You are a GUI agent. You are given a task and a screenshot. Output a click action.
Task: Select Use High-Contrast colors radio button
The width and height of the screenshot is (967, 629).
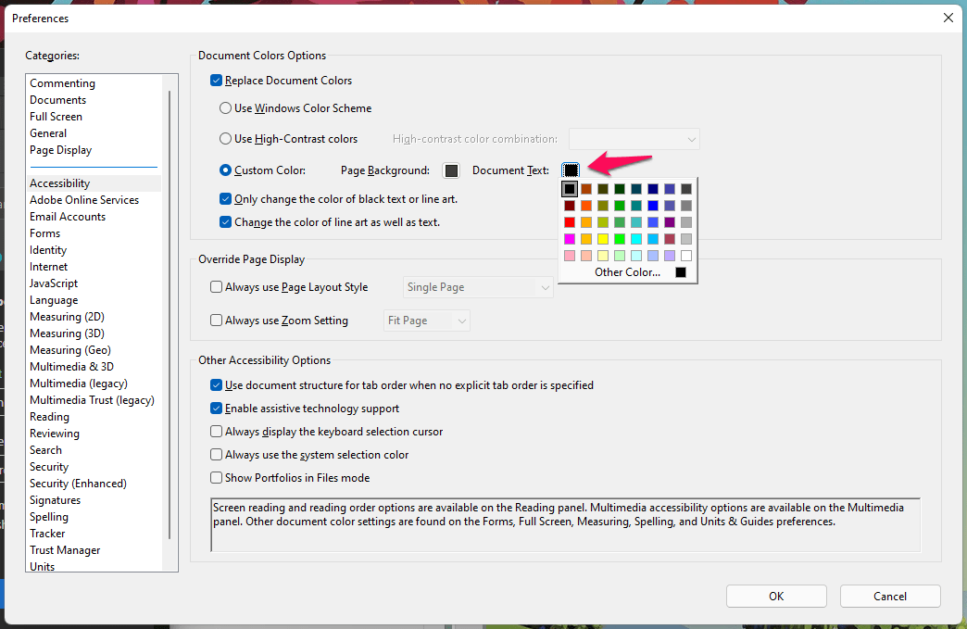[x=225, y=139]
